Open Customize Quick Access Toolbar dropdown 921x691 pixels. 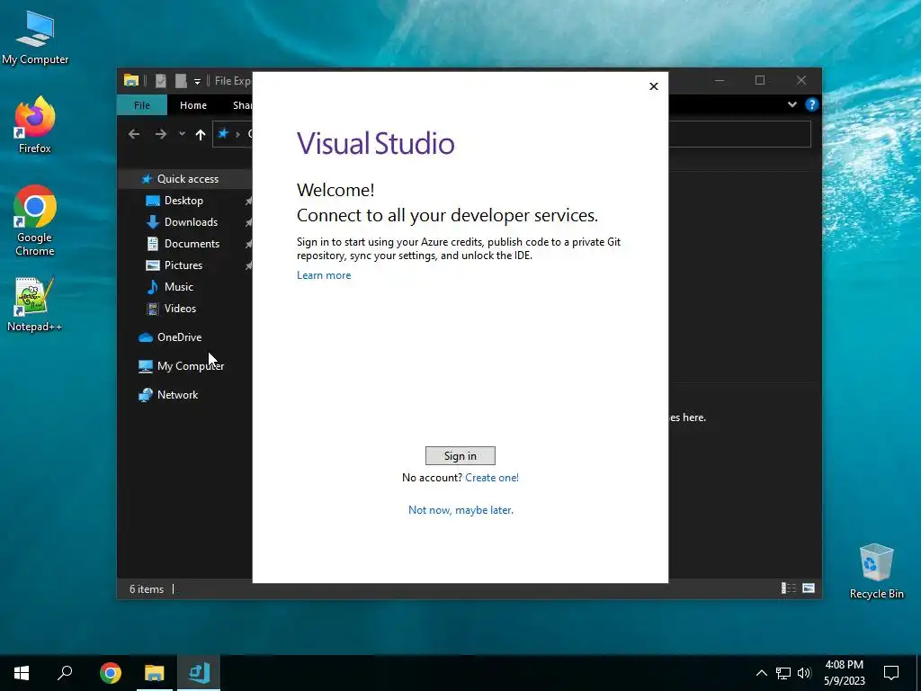197,81
